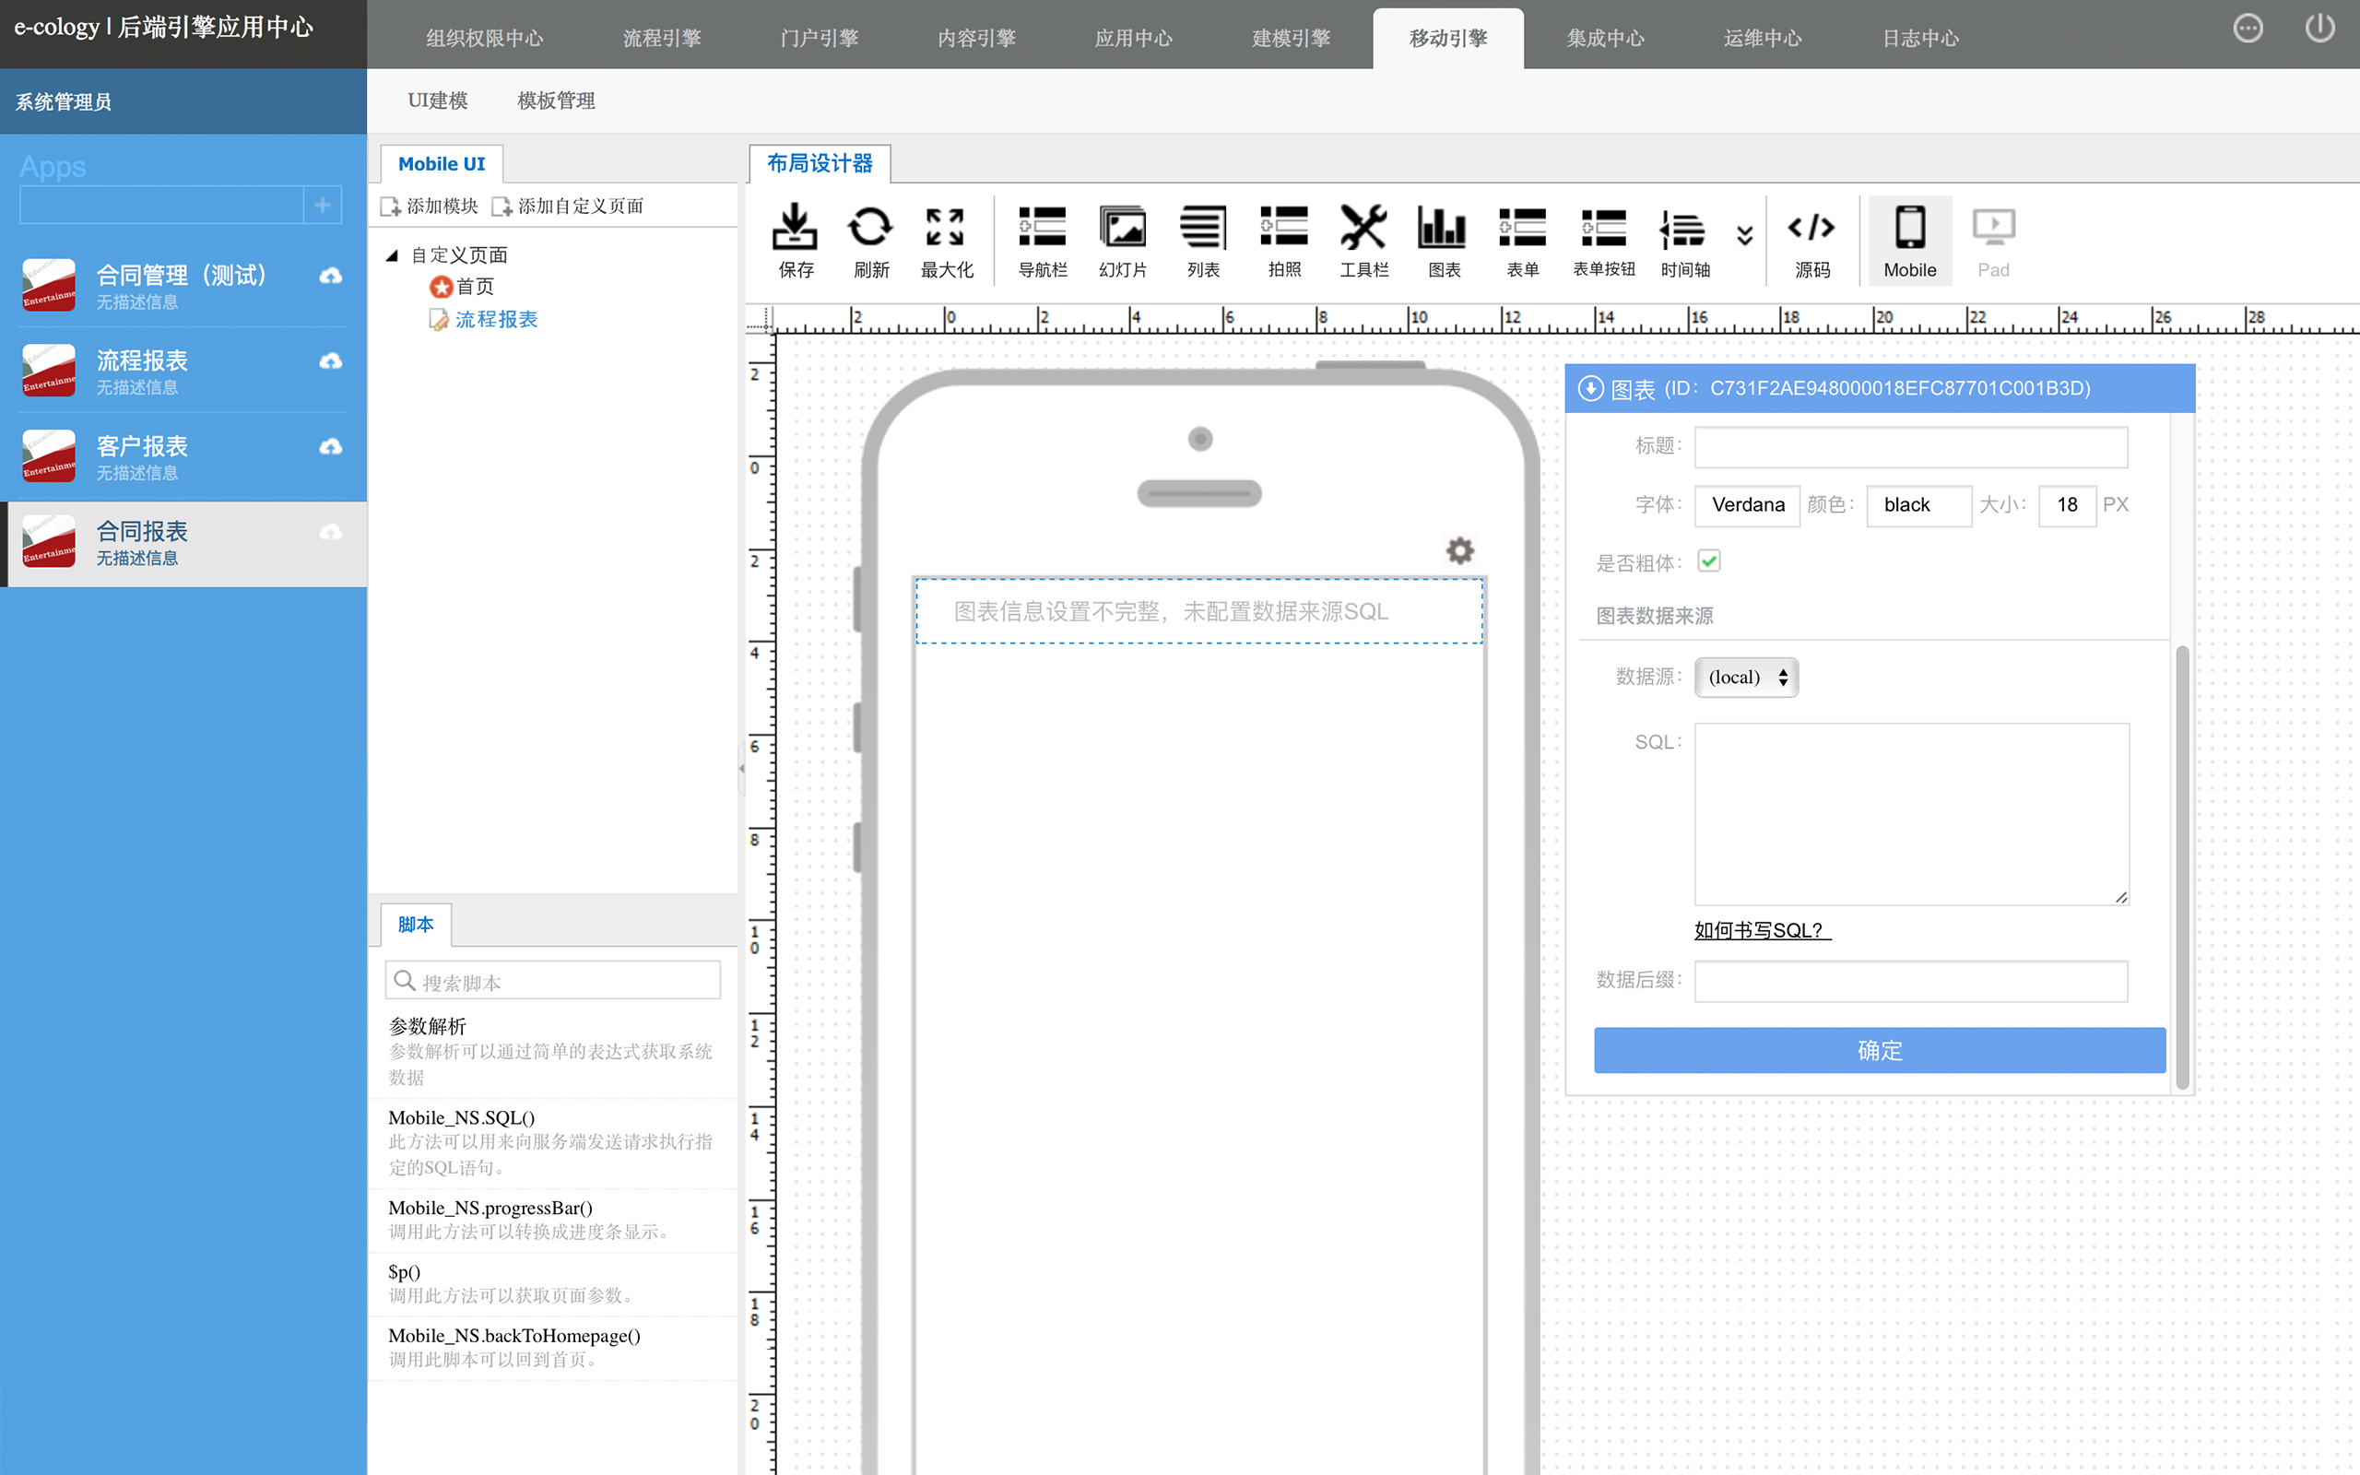Click the 刷新 refresh icon
Screen dimensions: 2360x1475
coord(870,239)
